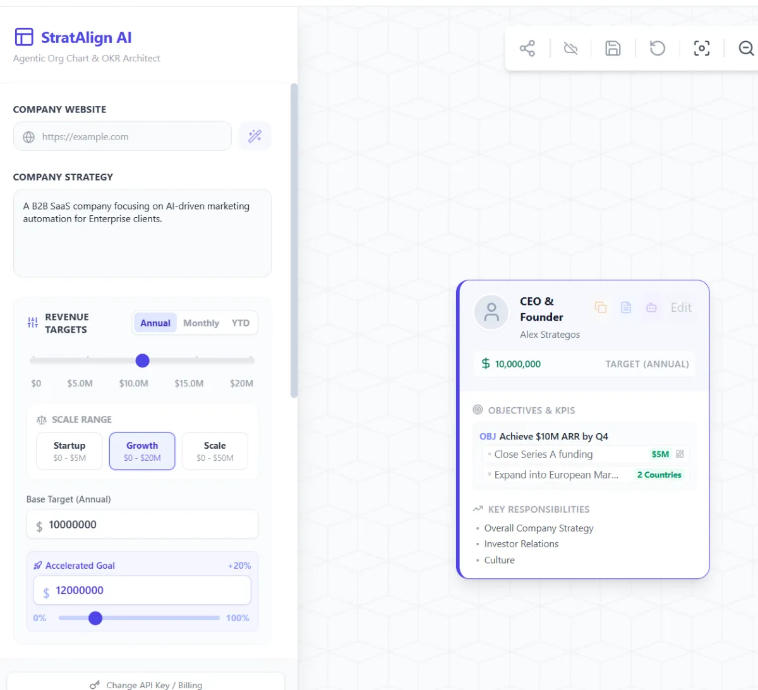Click the globe icon in website field
This screenshot has width=758, height=690.
pyautogui.click(x=28, y=137)
